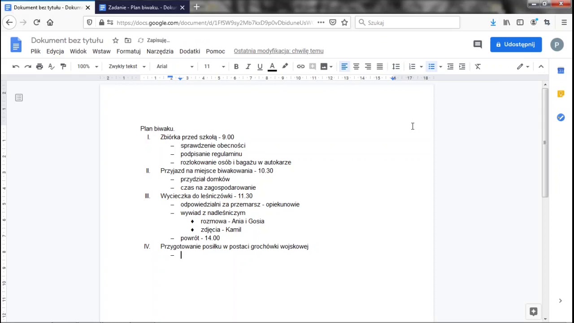574x323 pixels.
Task: Decrease indent of the list item
Action: tap(450, 66)
